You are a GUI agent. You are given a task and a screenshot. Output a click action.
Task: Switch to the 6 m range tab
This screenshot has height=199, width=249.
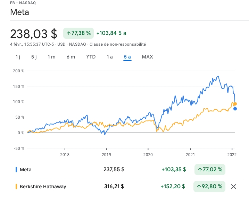pos(71,57)
